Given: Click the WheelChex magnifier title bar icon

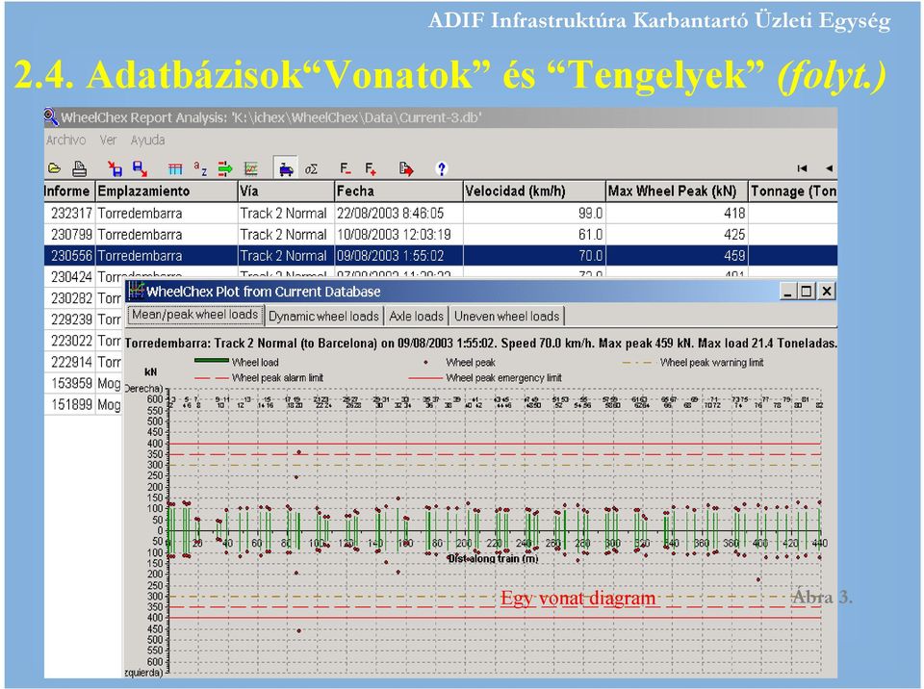Looking at the screenshot, I should [51, 117].
